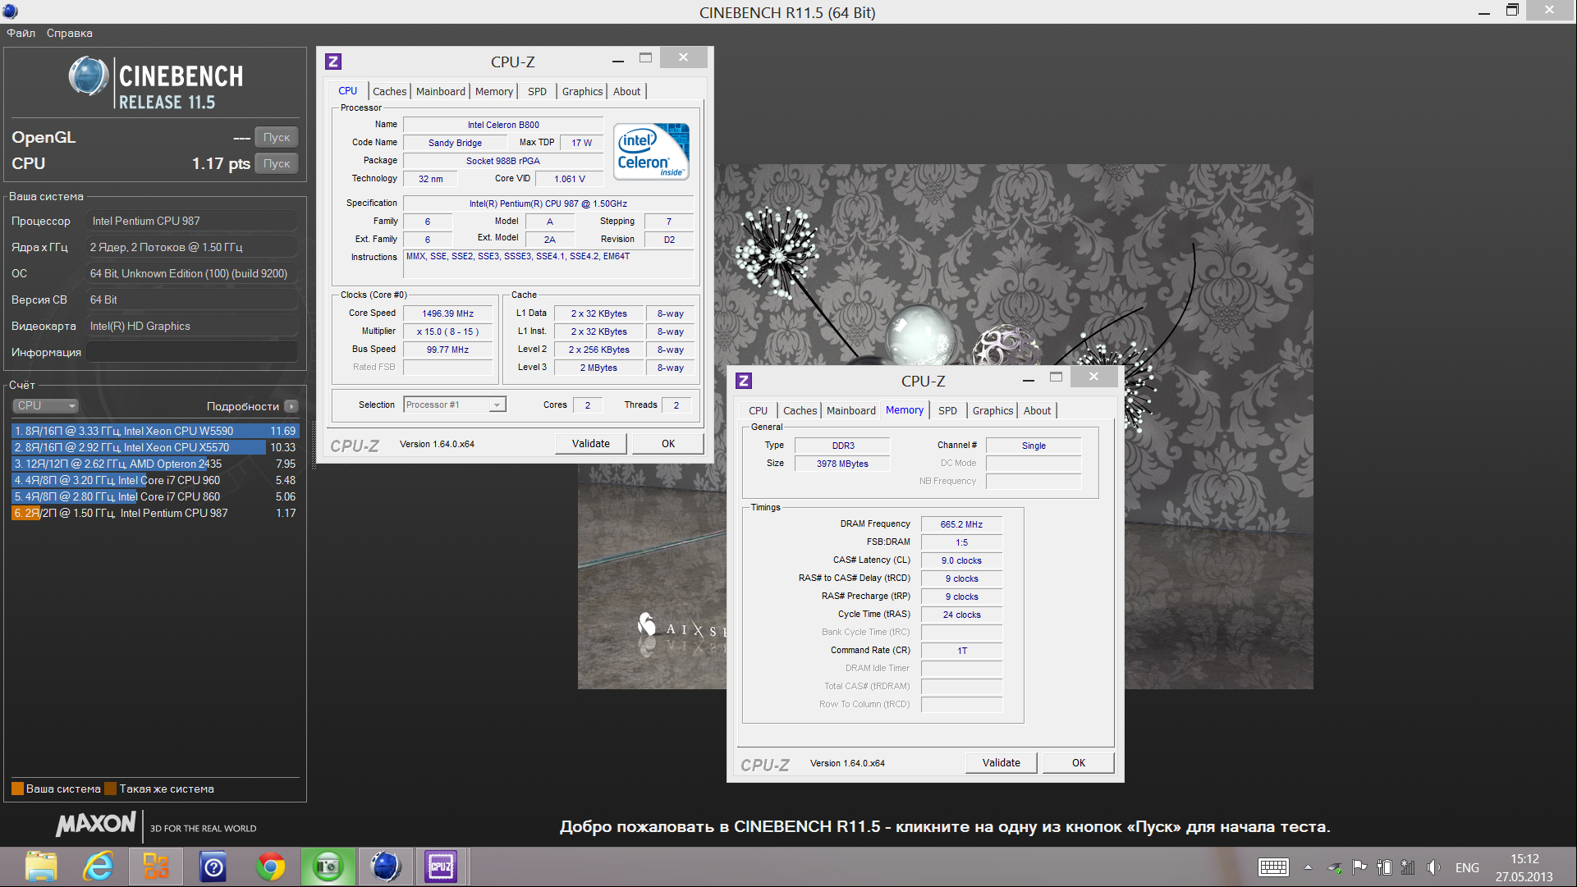Switch to Caches tab in CPU-Z Memory window

[x=800, y=410]
